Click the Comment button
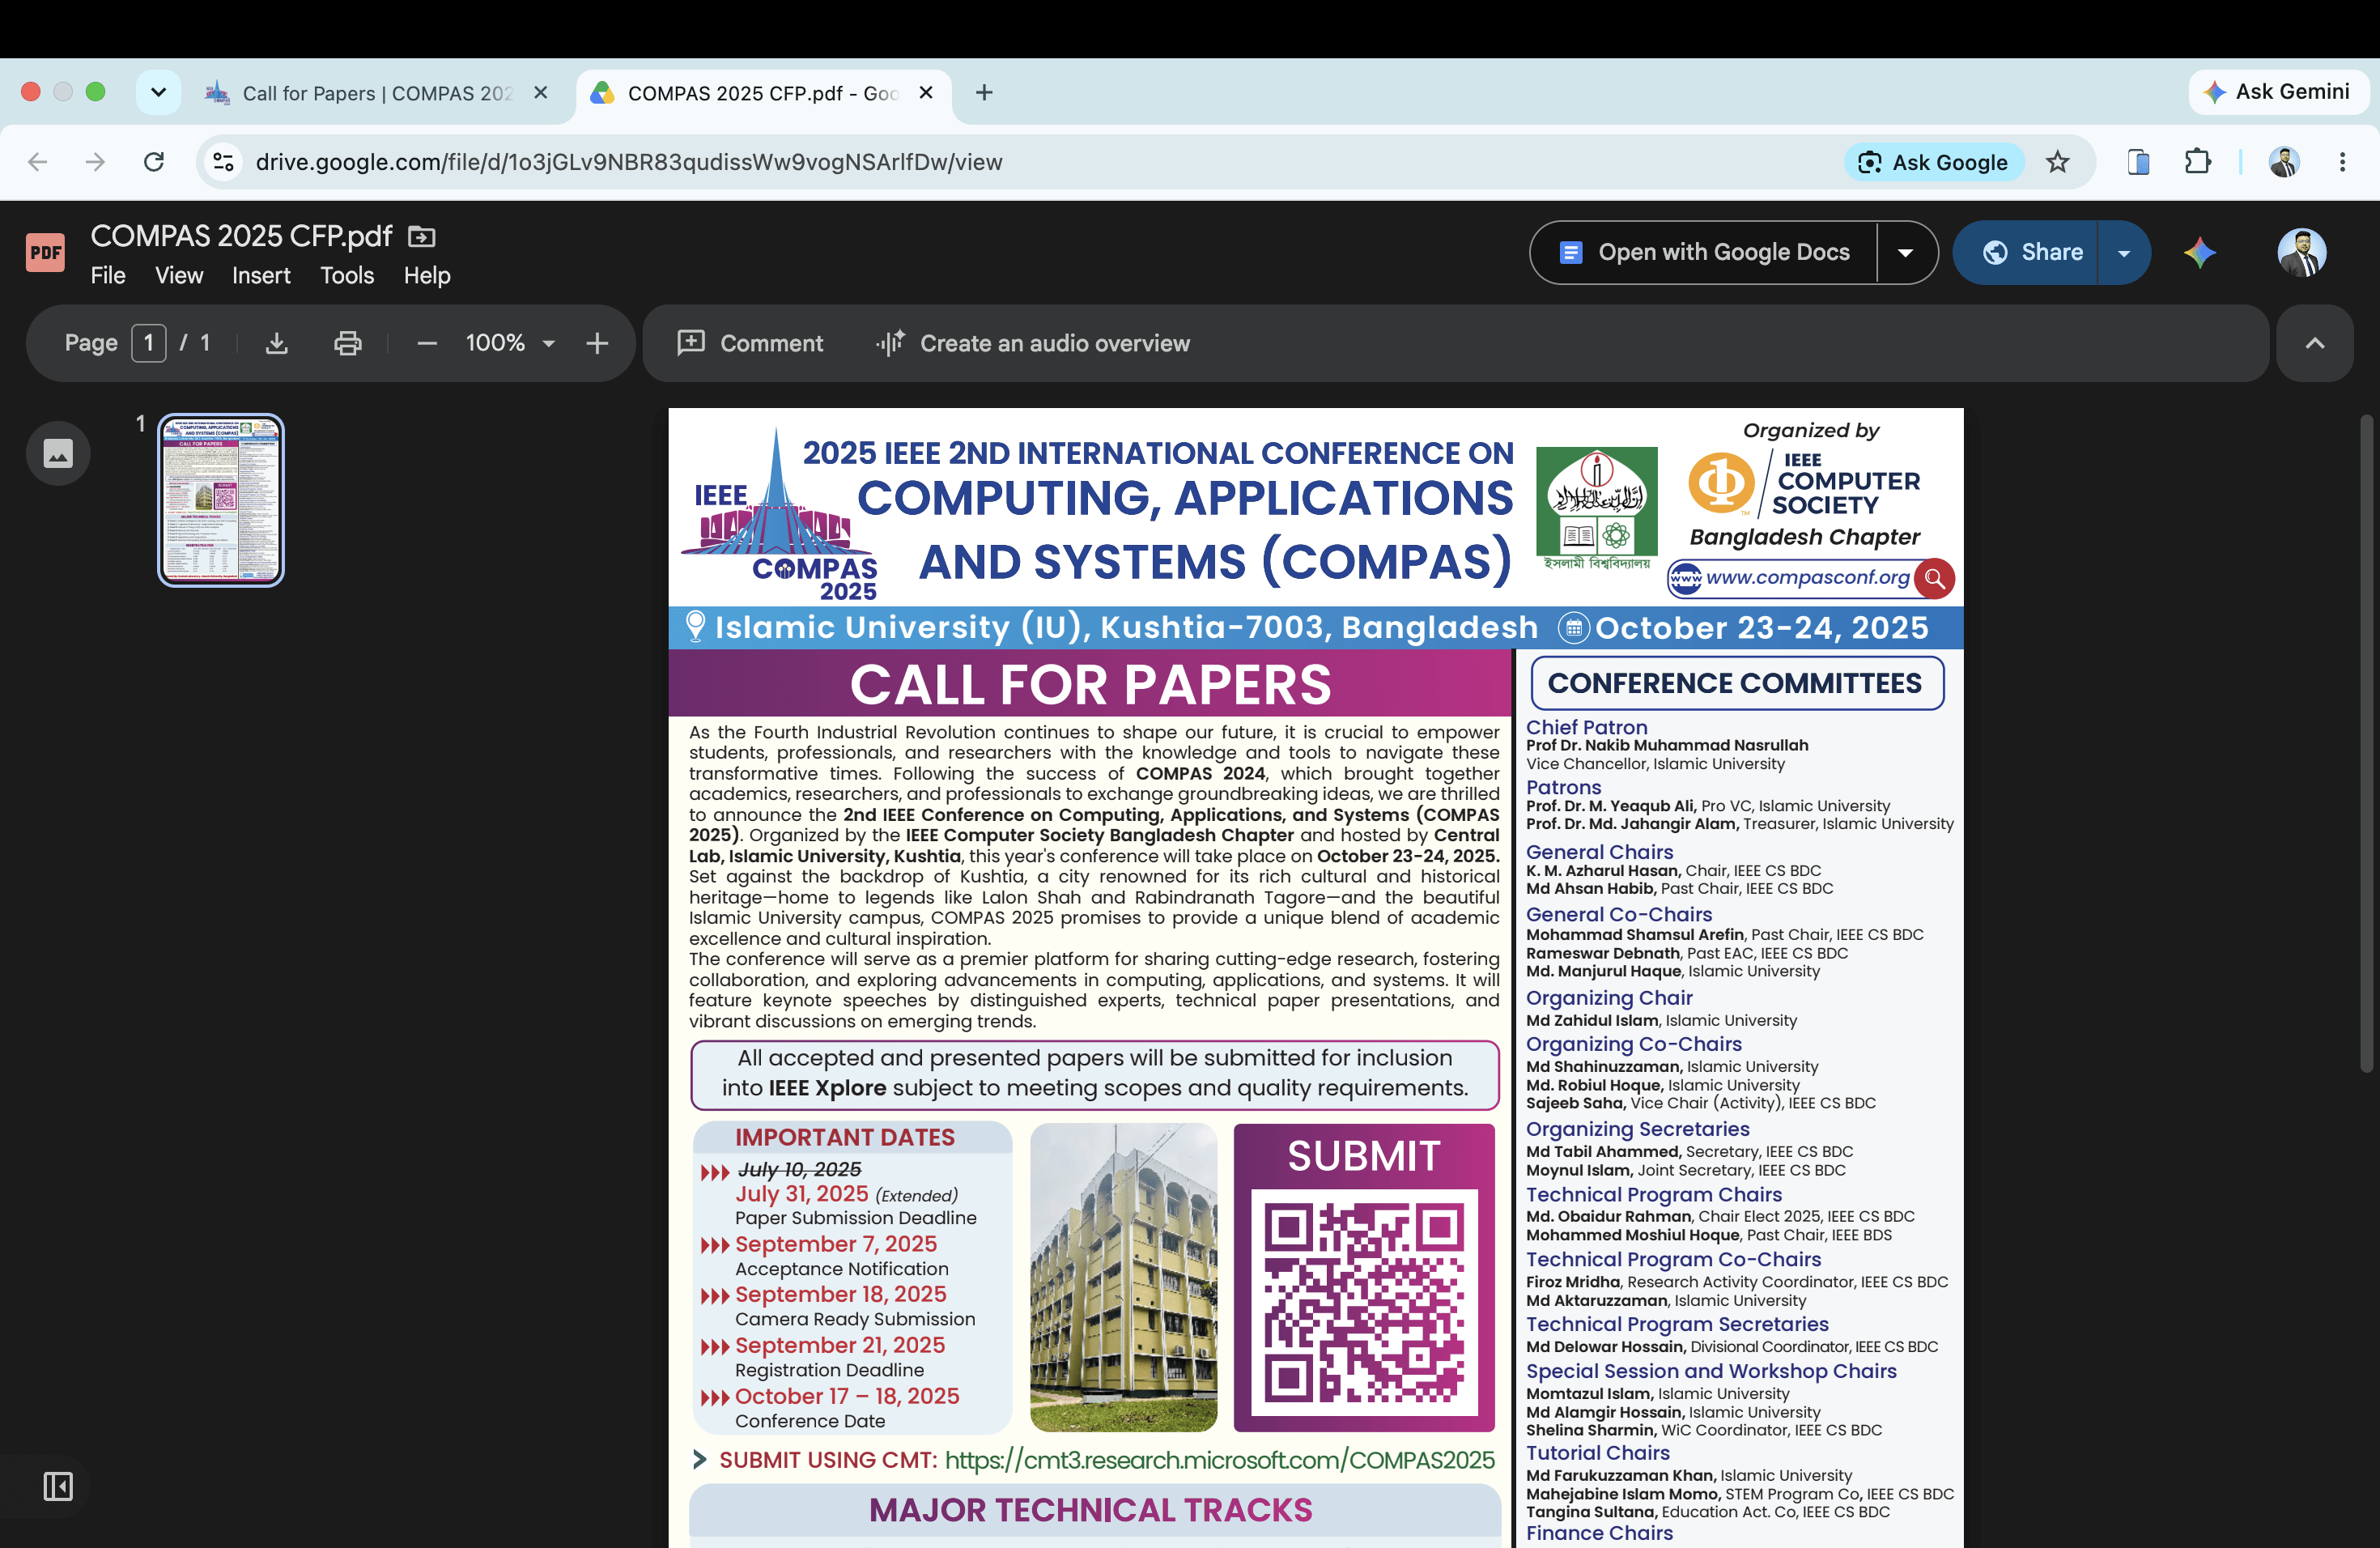Image resolution: width=2380 pixels, height=1548 pixels. (750, 343)
